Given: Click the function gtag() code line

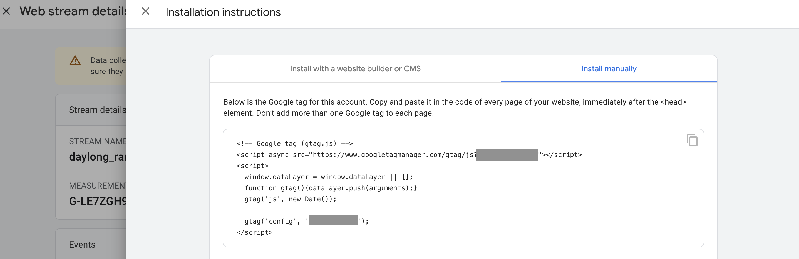Looking at the screenshot, I should pos(331,188).
